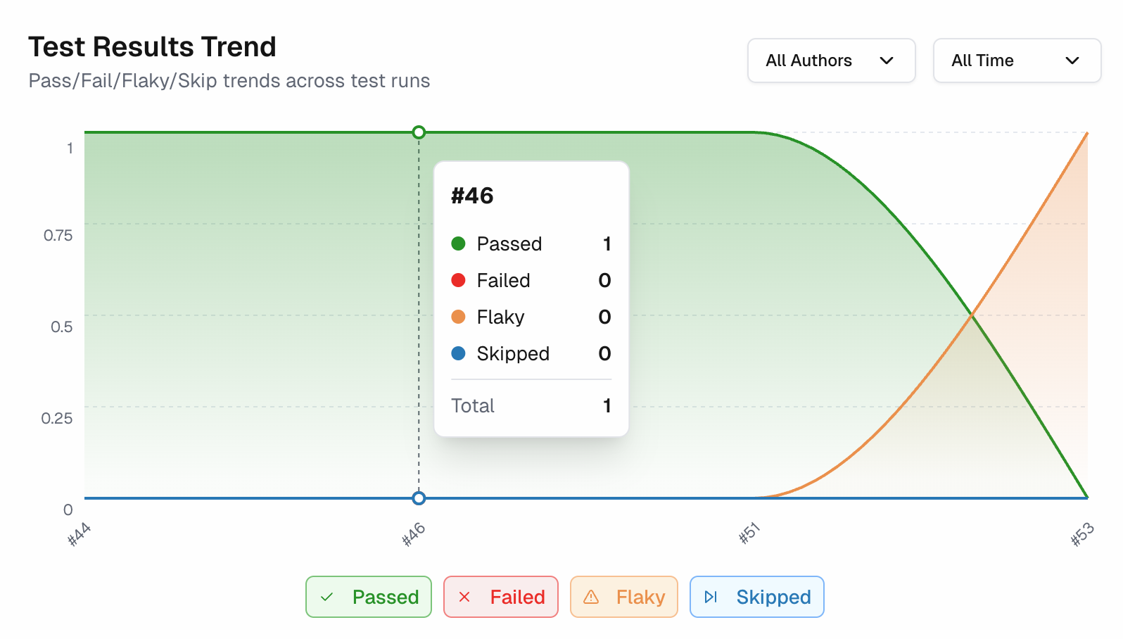Click the green Passed dot in the tooltip
The width and height of the screenshot is (1123, 639).
[459, 243]
